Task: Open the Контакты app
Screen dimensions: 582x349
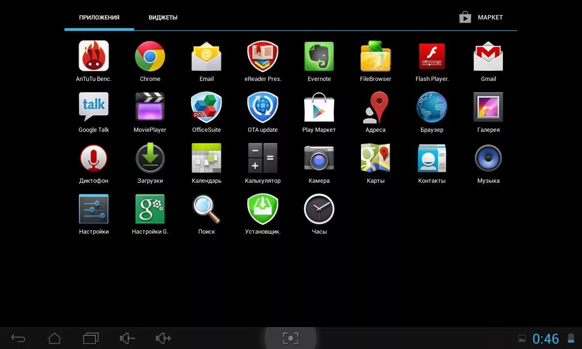Action: click(432, 158)
